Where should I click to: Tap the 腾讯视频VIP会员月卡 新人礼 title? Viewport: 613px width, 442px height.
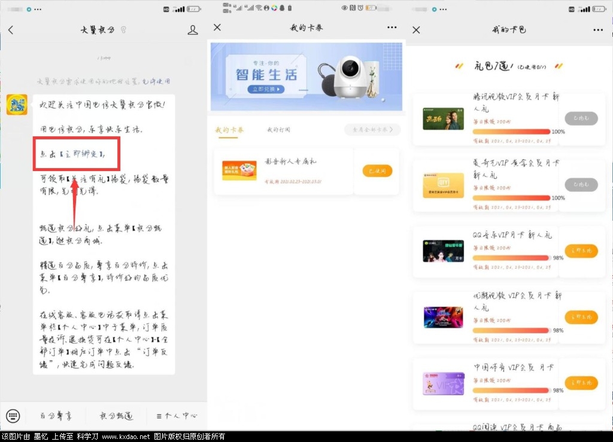click(516, 103)
